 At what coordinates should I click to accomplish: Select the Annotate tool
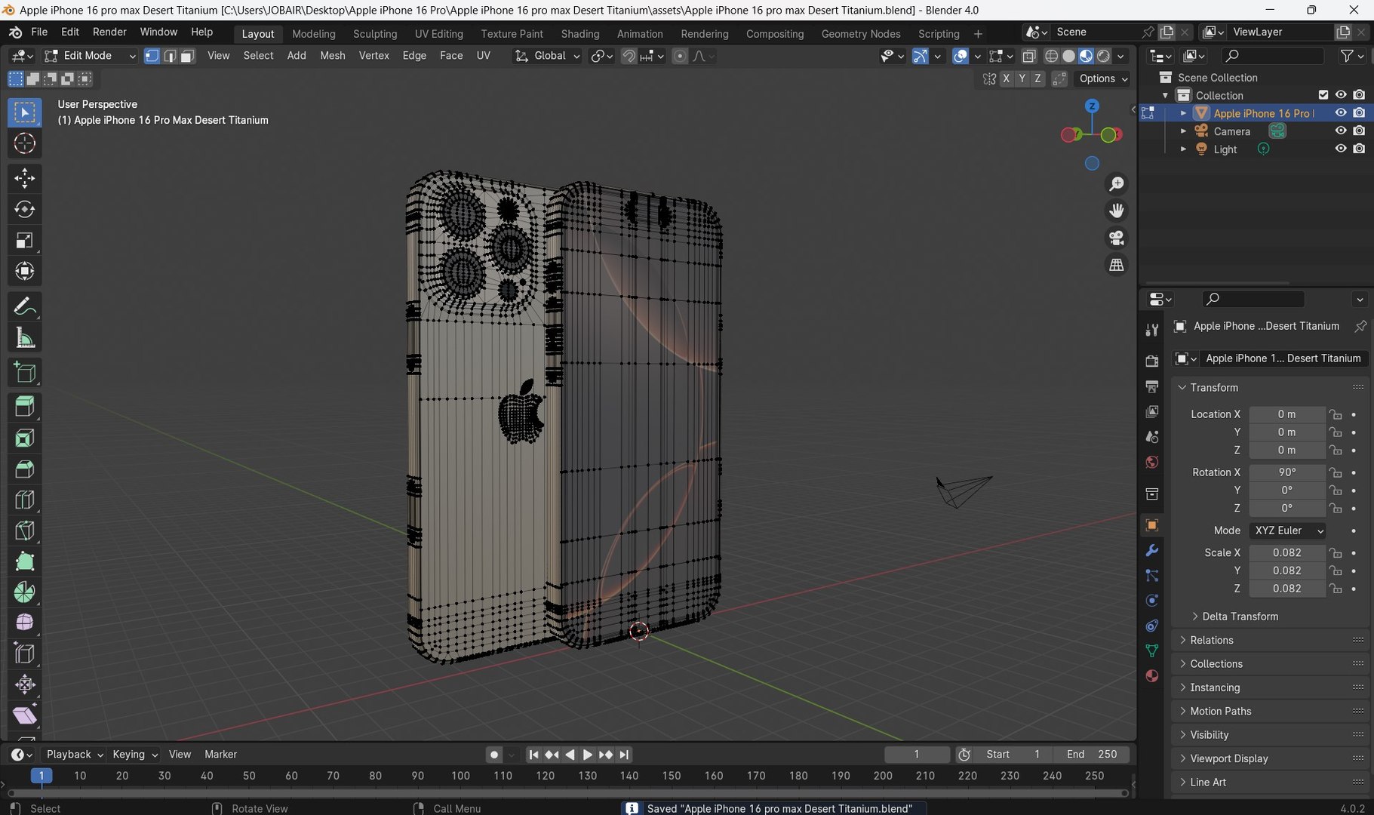click(x=24, y=306)
